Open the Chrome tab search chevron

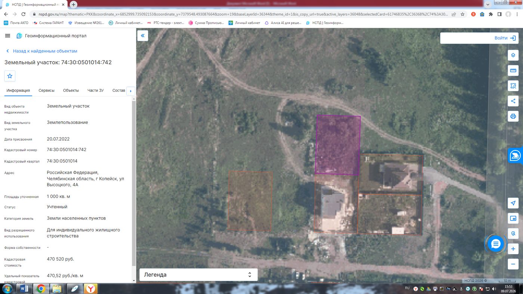point(488,4)
